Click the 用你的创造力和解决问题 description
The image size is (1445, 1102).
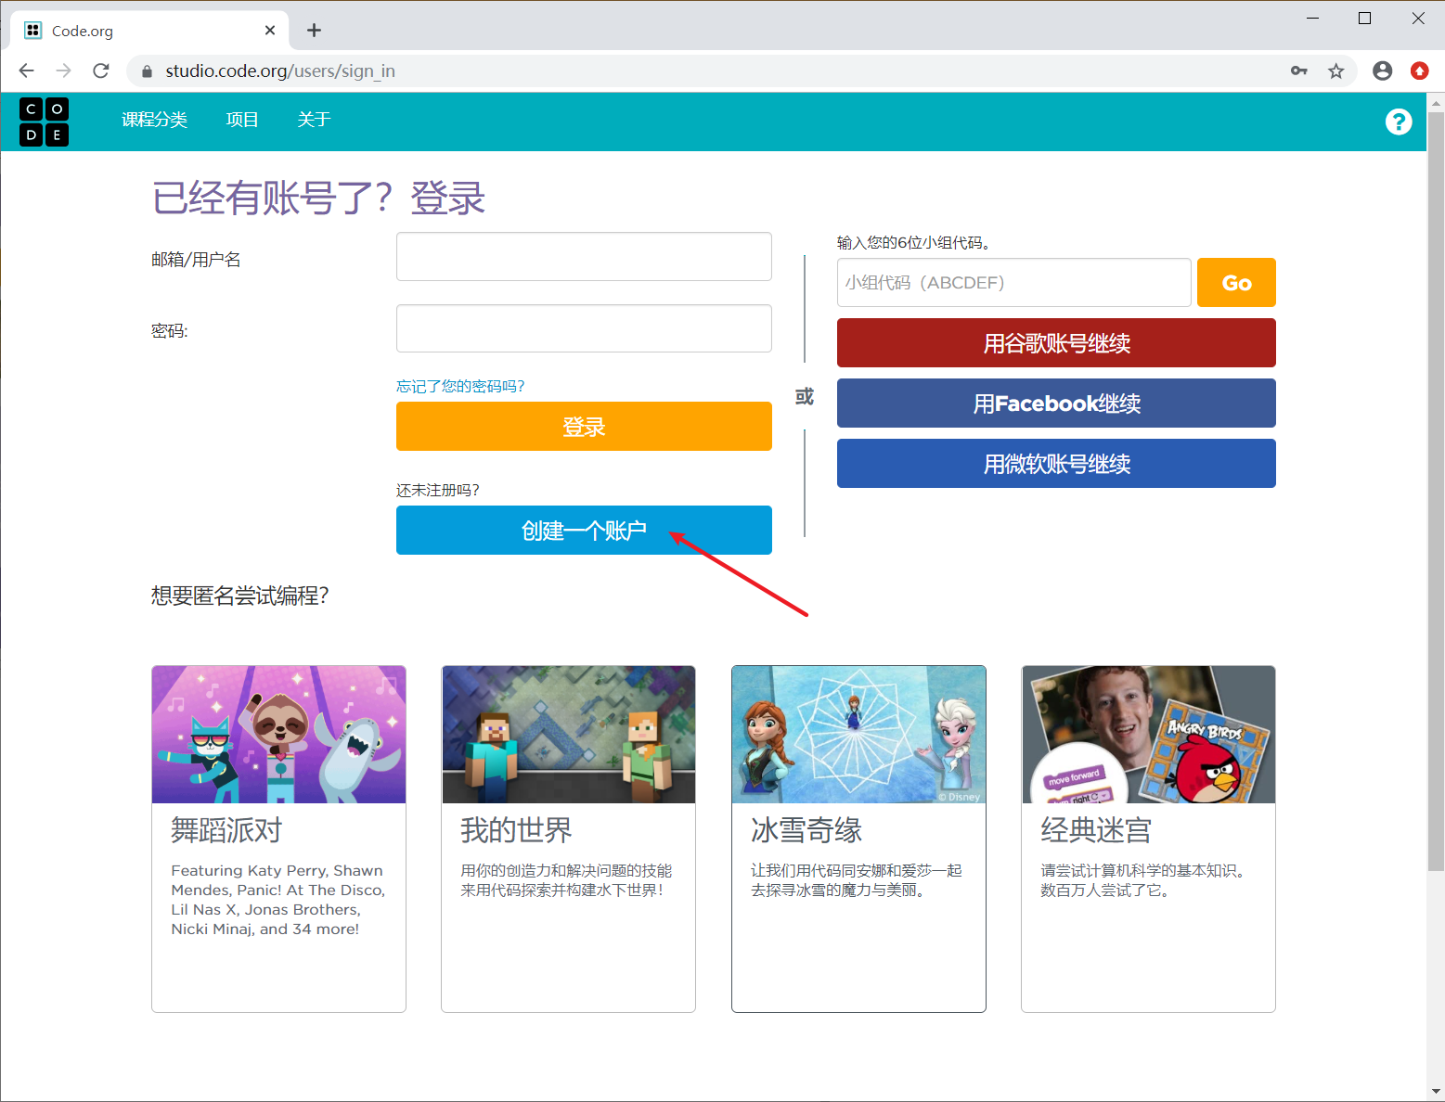pyautogui.click(x=566, y=880)
